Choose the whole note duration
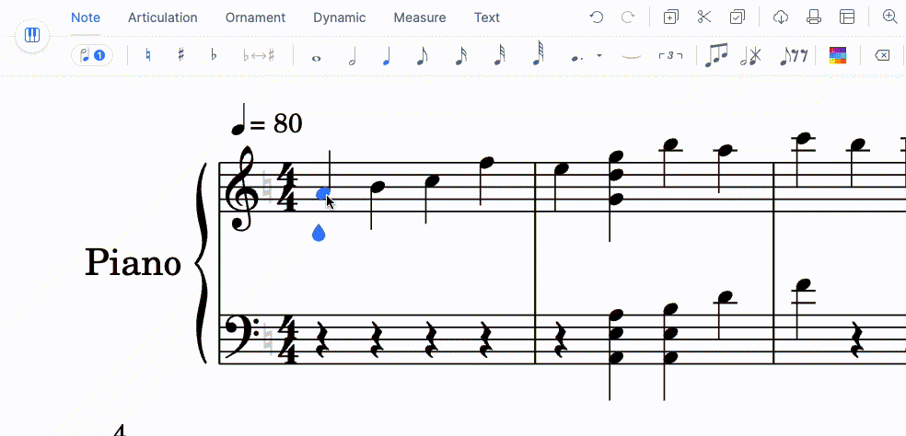Screen dimensions: 906x436 click(317, 56)
